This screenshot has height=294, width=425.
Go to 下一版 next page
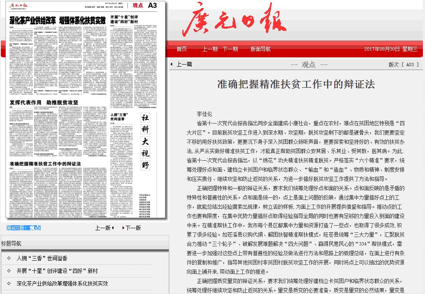pyautogui.click(x=133, y=228)
